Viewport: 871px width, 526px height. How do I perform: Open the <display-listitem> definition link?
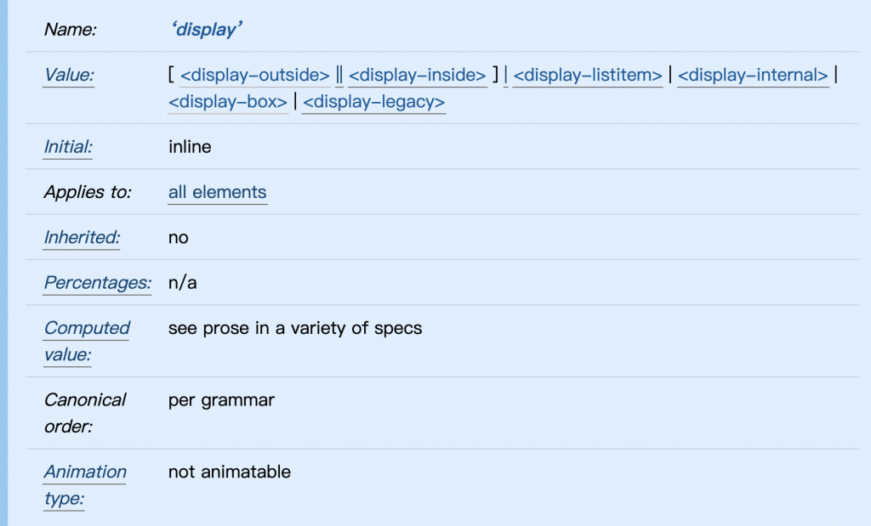588,75
